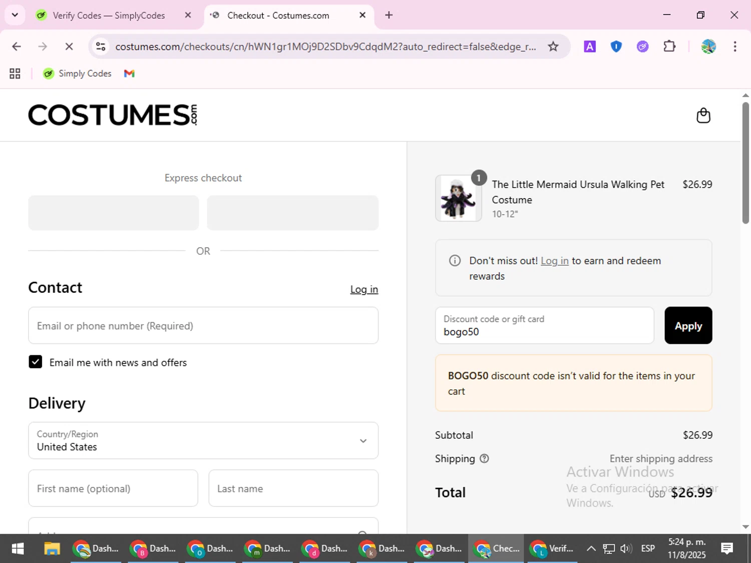This screenshot has height=563, width=751.
Task: Click the second Express checkout placeholder button
Action: pyautogui.click(x=293, y=213)
